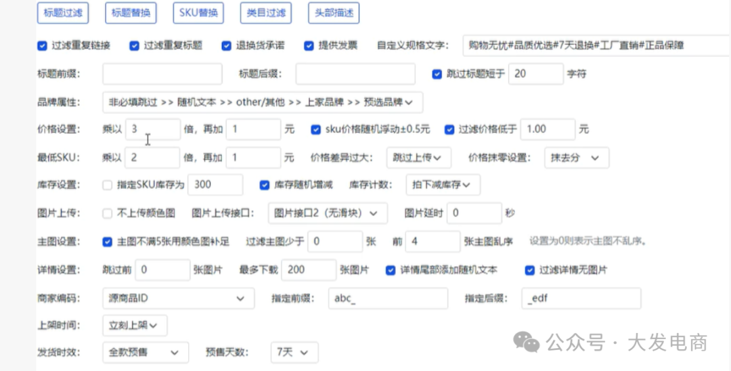
Task: Click the 过滤价格低于 1.00 field
Action: pyautogui.click(x=548, y=129)
